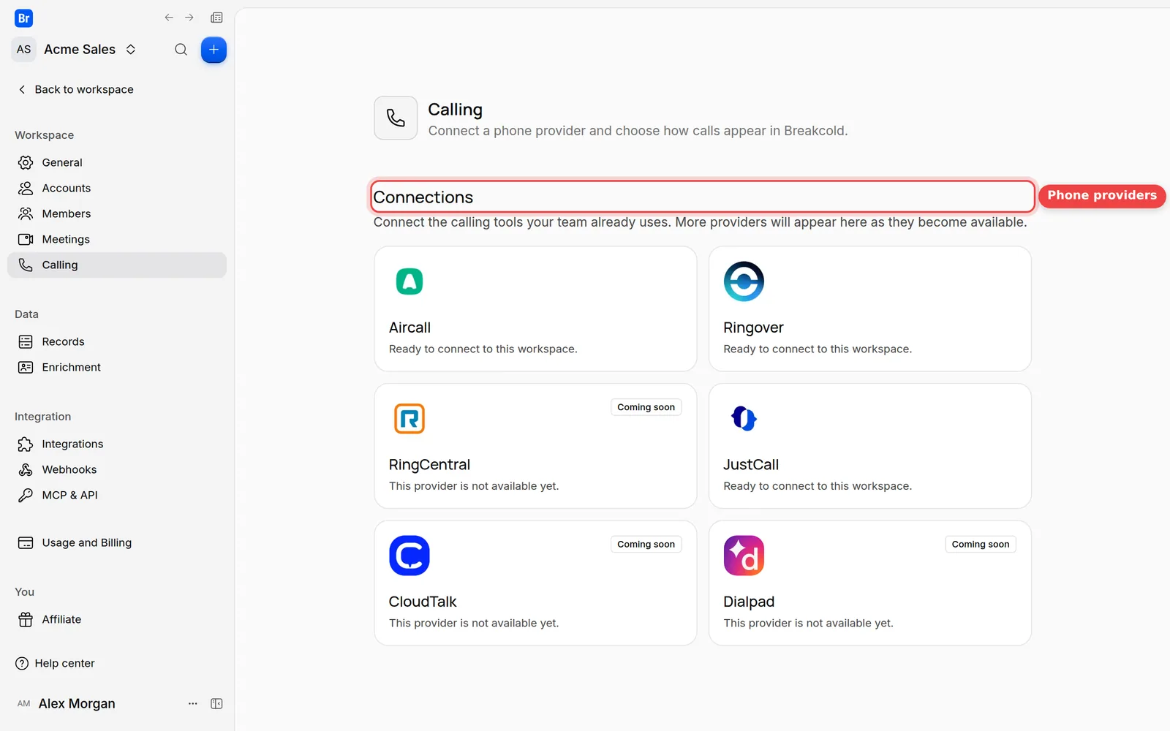Click the Accounts people icon
Image resolution: width=1170 pixels, height=731 pixels.
pyautogui.click(x=26, y=188)
